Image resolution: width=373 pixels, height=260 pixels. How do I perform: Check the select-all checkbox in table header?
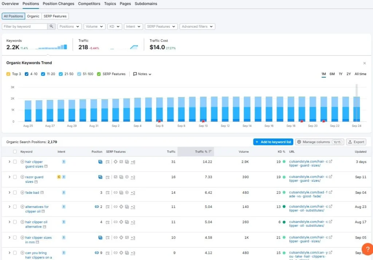click(x=15, y=151)
